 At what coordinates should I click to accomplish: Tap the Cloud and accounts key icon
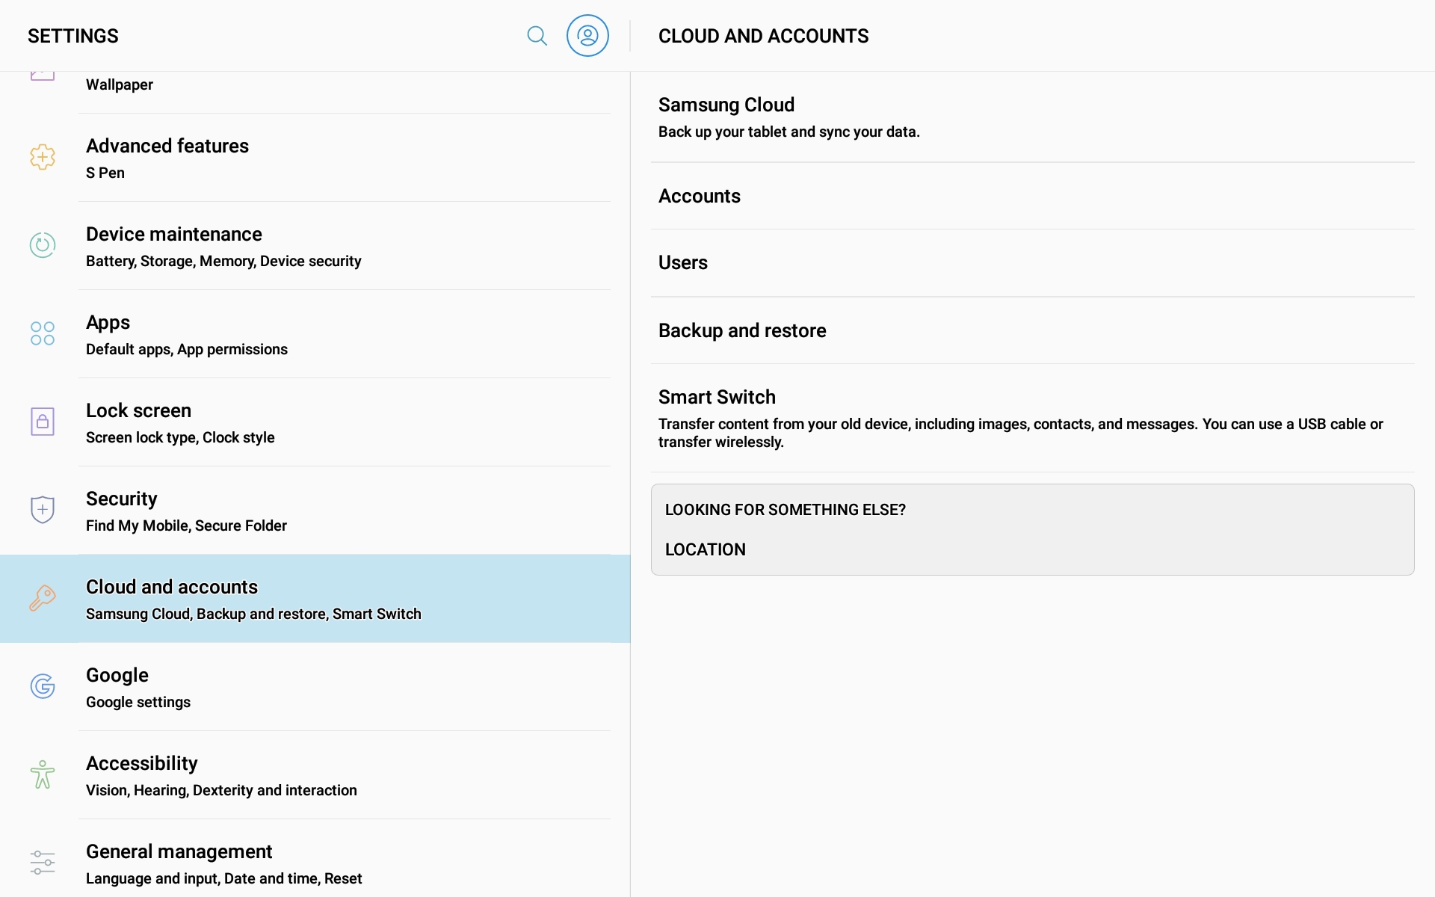(x=43, y=598)
